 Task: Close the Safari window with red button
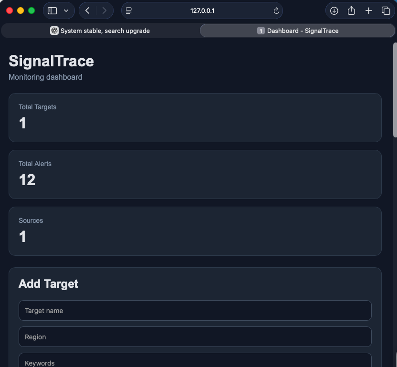point(10,10)
